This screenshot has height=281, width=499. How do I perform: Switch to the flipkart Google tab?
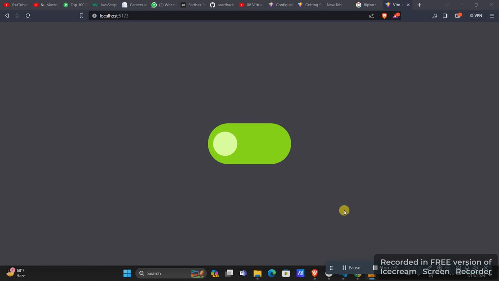pyautogui.click(x=368, y=5)
